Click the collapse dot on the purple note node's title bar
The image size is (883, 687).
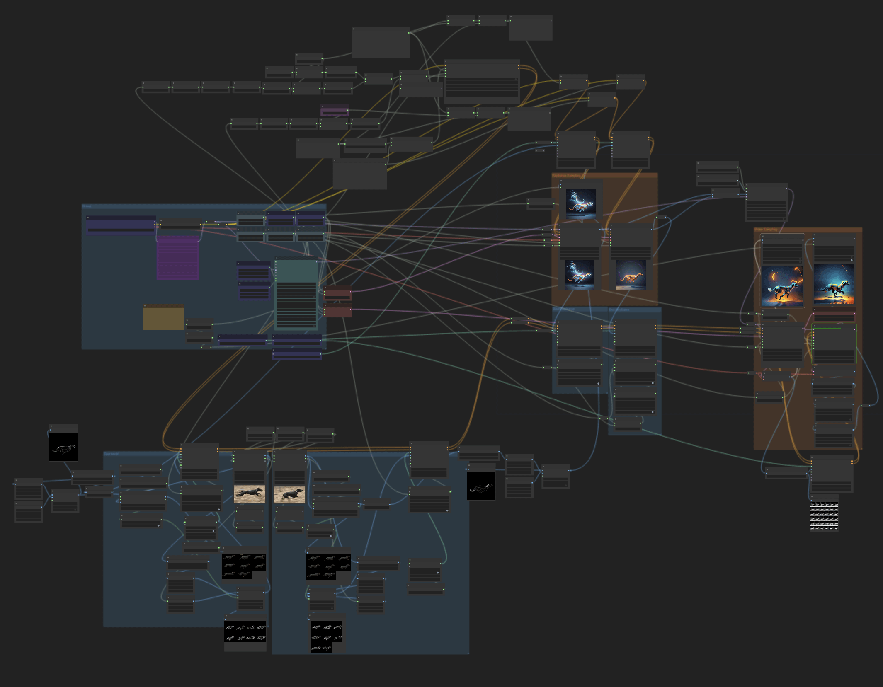[x=158, y=237]
